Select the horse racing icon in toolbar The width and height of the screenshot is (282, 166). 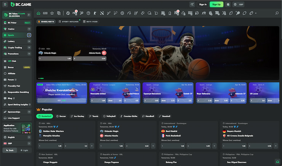(x=129, y=13)
